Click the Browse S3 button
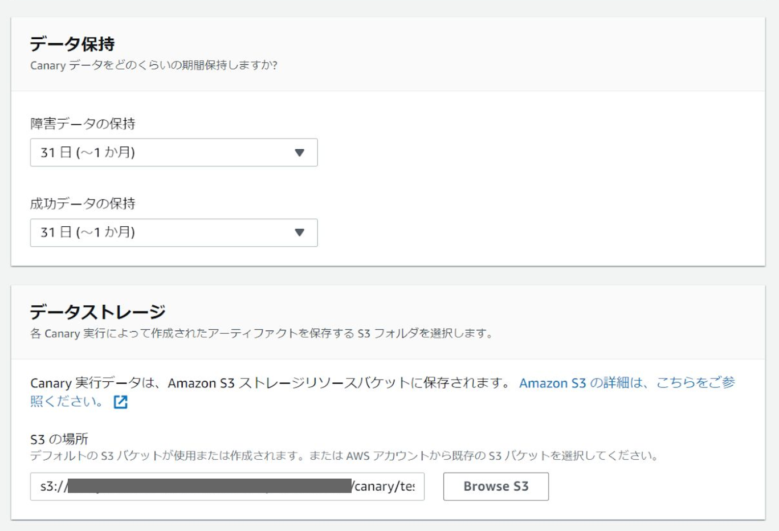The width and height of the screenshot is (779, 531). point(496,487)
